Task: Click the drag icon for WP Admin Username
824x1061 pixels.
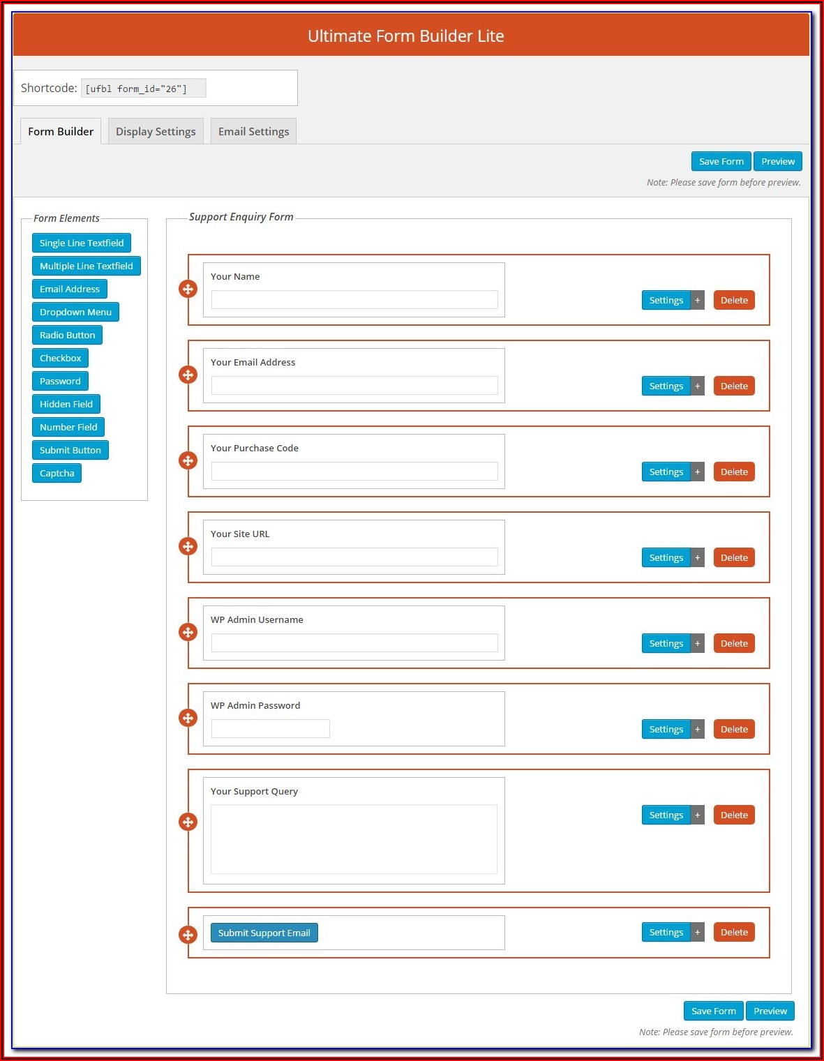Action: coord(188,632)
